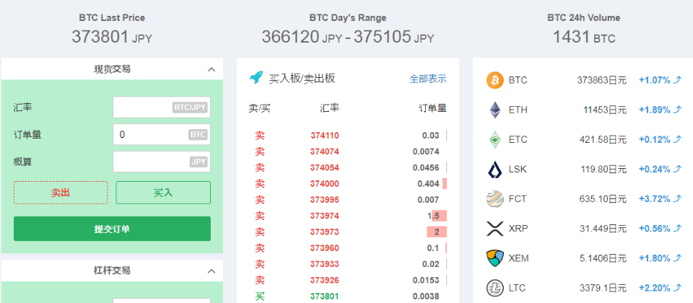Open the 全部表示 show all link

(x=428, y=79)
